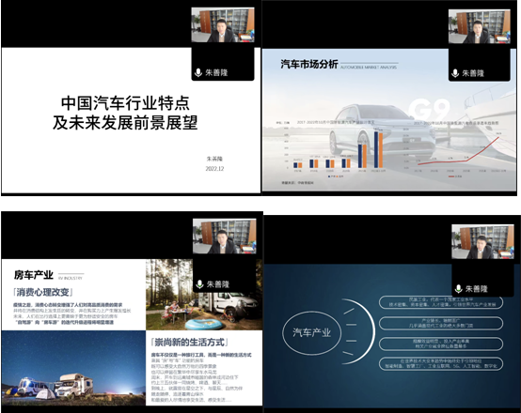Select the speaker video above the 房车产业 slide
The width and height of the screenshot is (521, 413).
pyautogui.click(x=225, y=237)
